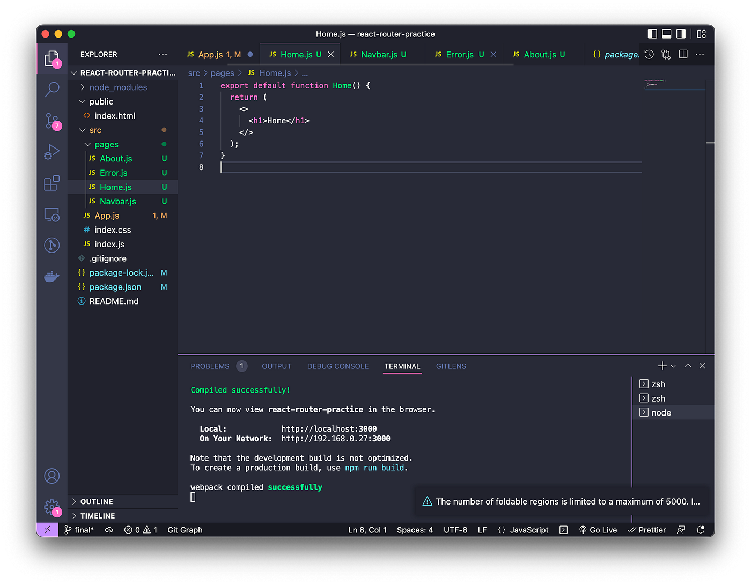The image size is (751, 585).
Task: Open the Source Control view
Action: point(51,121)
